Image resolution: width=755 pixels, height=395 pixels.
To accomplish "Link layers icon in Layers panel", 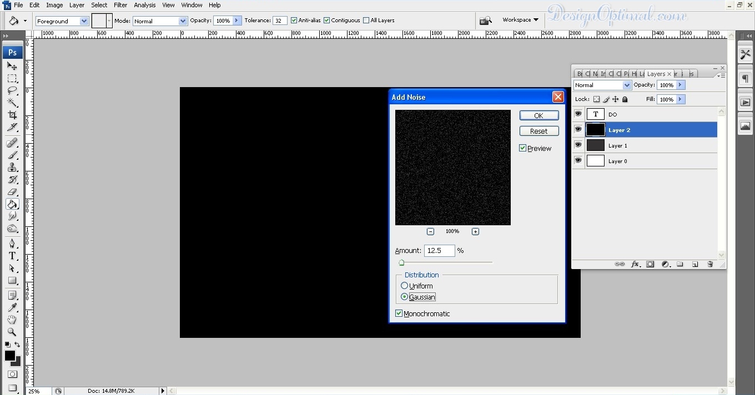I will tap(620, 265).
